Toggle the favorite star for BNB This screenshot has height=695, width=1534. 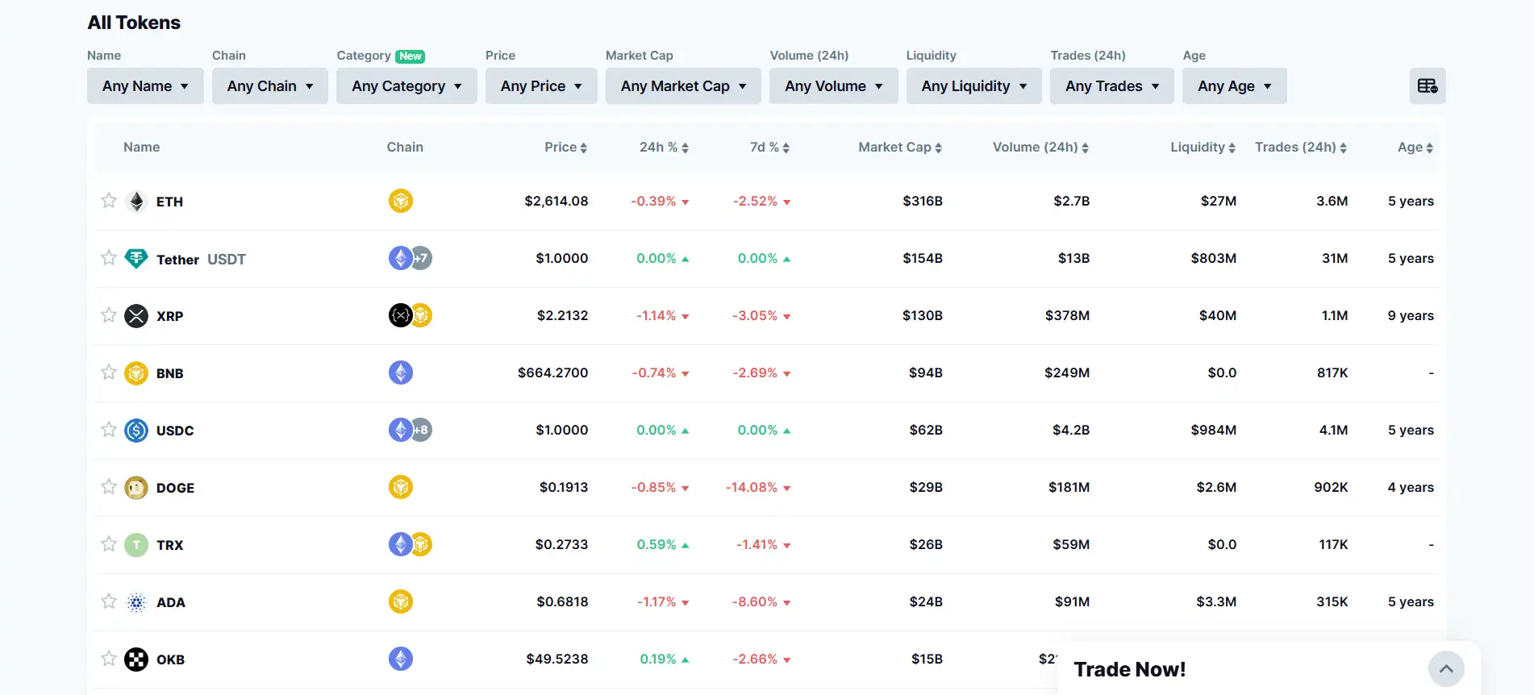coord(109,372)
